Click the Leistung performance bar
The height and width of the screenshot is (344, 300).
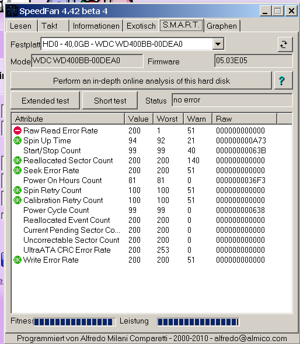tap(198, 322)
